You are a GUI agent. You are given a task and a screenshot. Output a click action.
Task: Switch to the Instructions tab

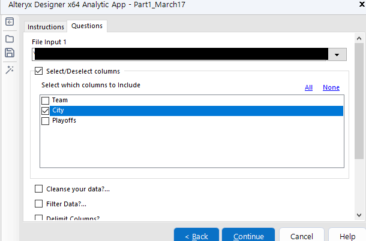click(x=46, y=27)
